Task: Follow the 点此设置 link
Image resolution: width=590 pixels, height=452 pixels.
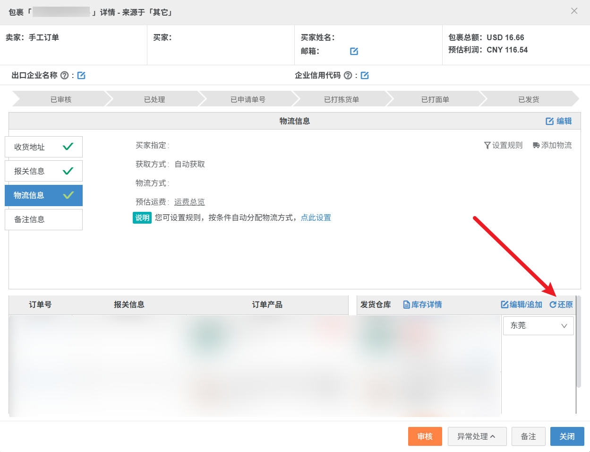Action: pos(316,217)
